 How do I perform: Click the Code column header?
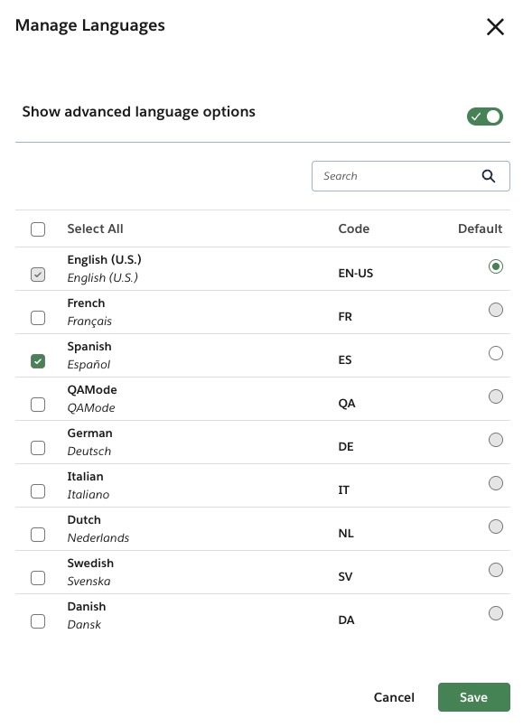354,228
